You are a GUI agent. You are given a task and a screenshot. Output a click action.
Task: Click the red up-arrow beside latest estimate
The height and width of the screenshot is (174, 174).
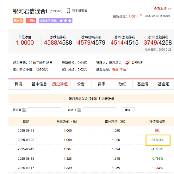click(141, 16)
